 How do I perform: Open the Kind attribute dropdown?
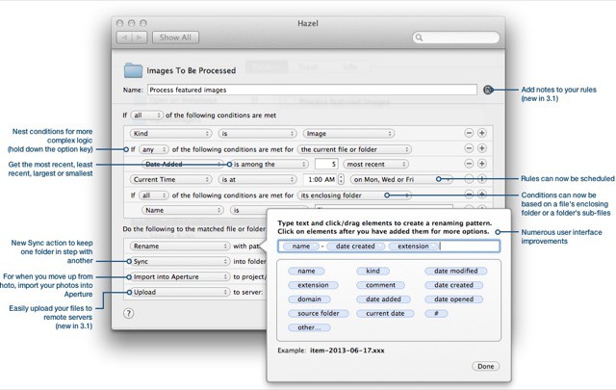pos(164,134)
